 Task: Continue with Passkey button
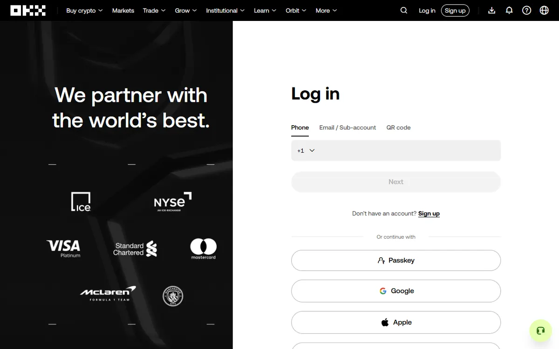396,260
